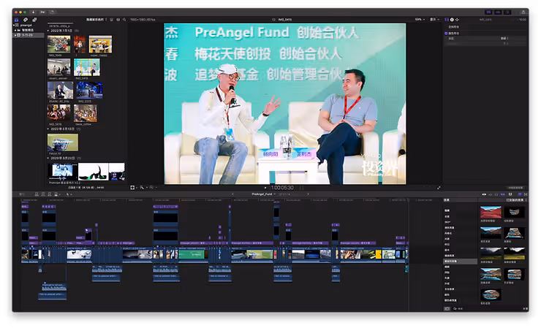541x328 pixels.
Task: Select the topmost effects category
Action: 447,210
